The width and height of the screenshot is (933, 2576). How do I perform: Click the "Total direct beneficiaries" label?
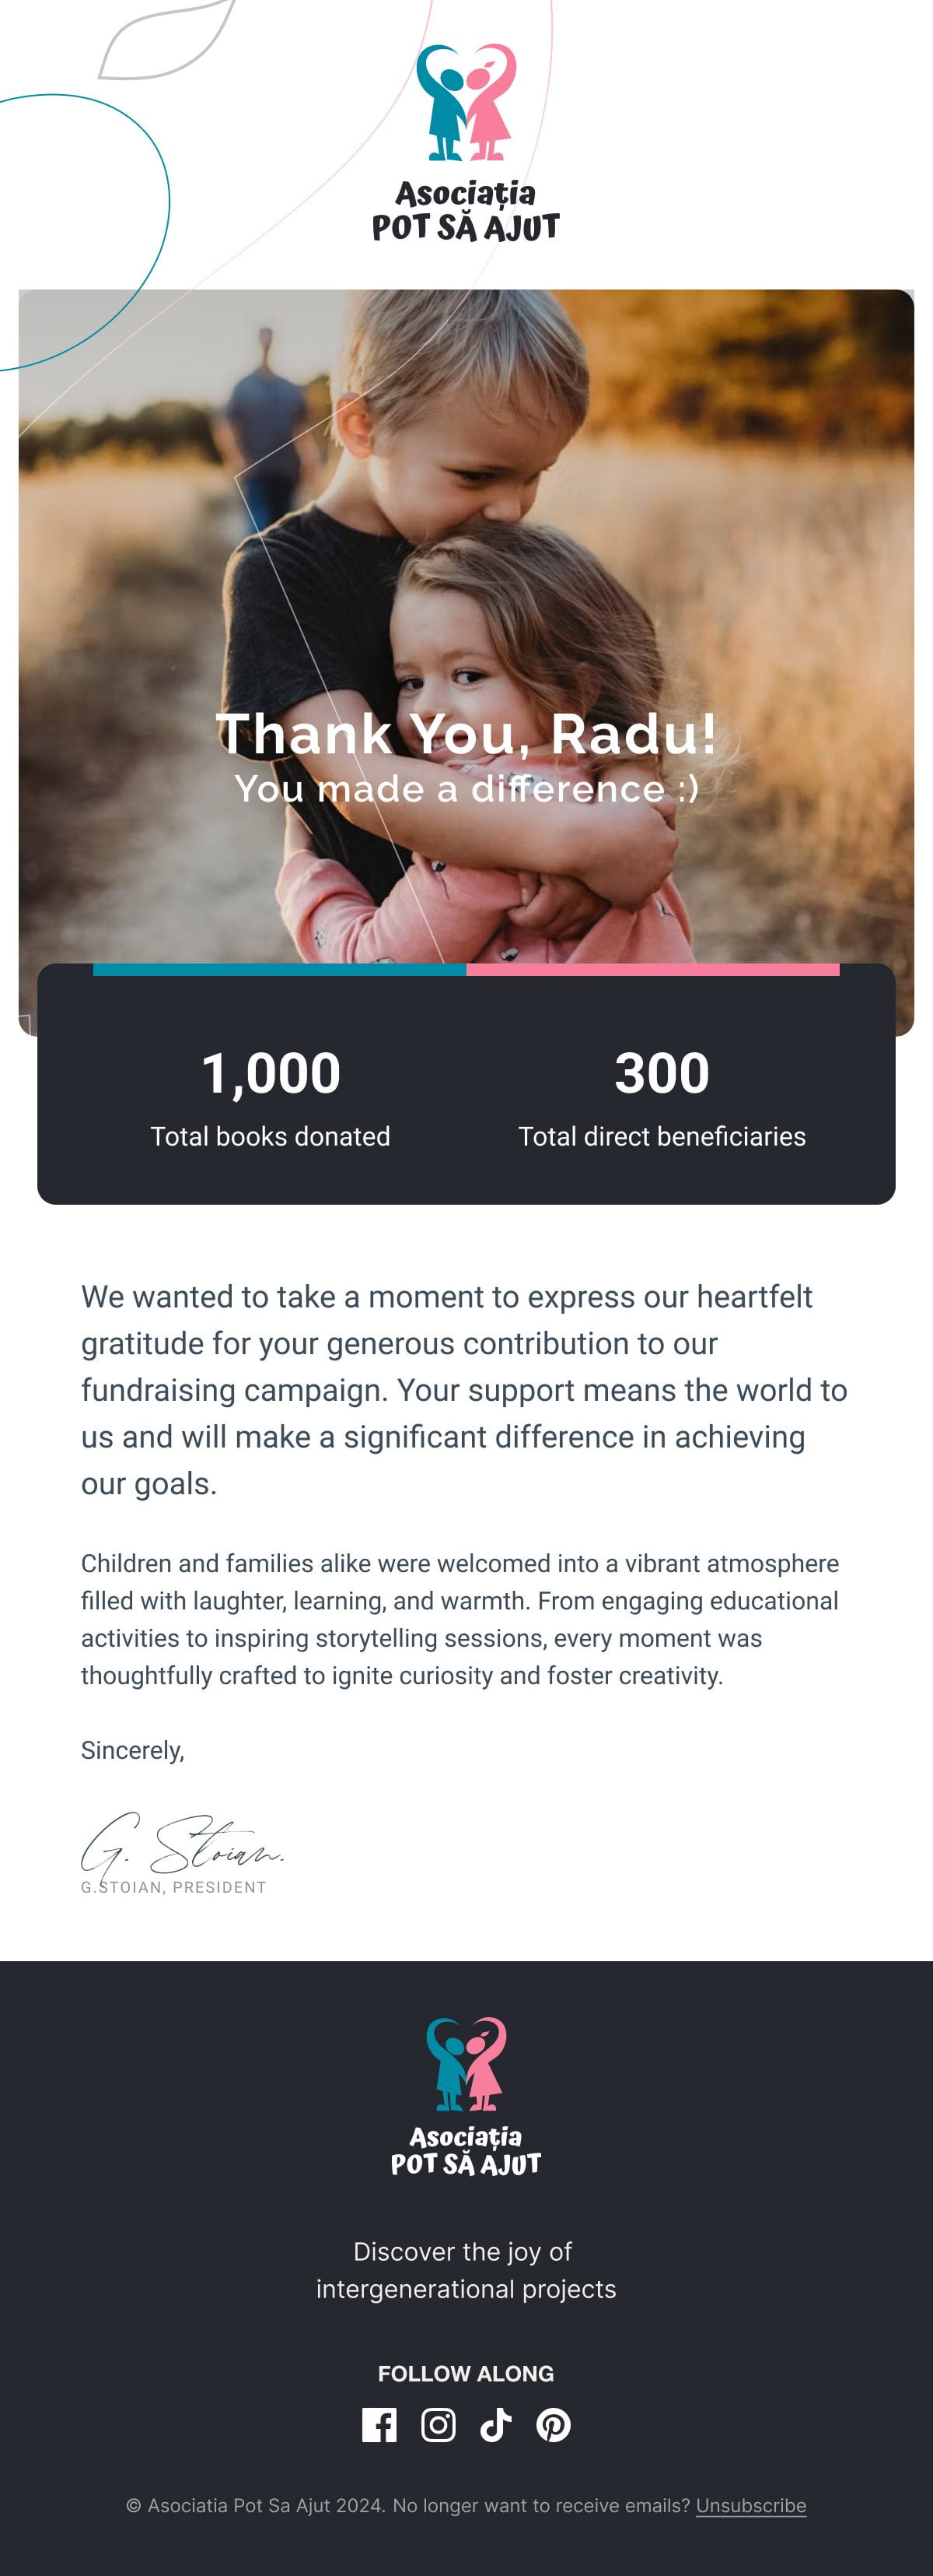click(662, 1136)
